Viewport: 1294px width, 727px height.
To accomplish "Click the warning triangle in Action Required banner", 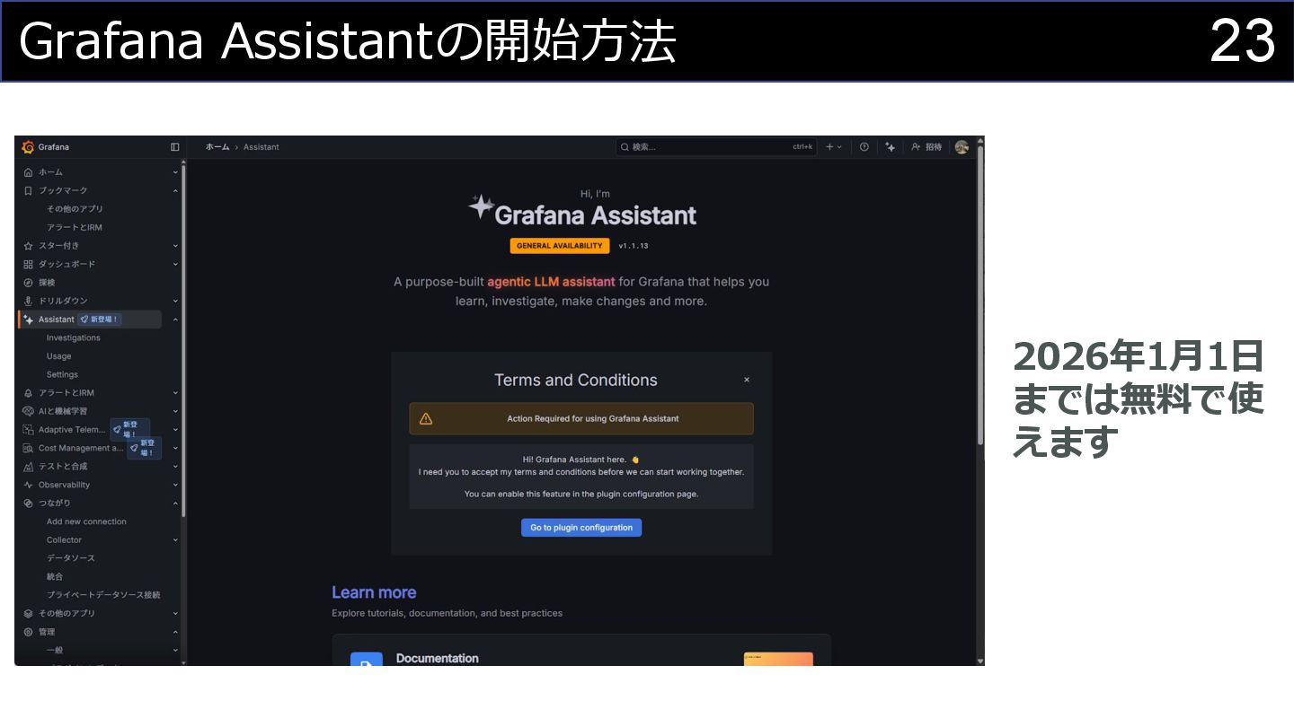I will coord(426,418).
